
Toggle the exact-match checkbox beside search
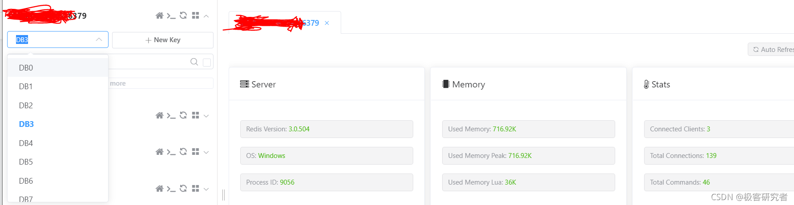pos(207,62)
